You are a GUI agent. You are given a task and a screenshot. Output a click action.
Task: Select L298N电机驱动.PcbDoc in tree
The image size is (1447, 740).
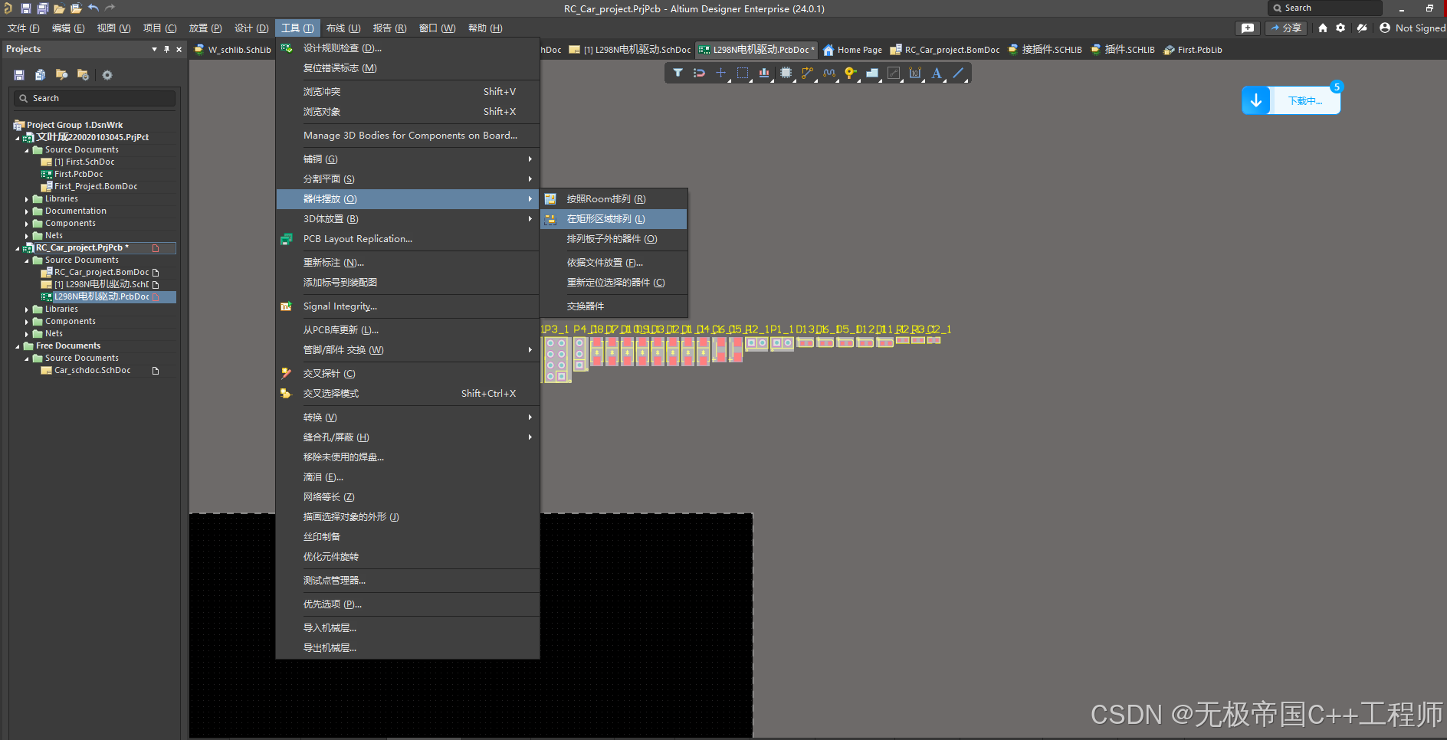101,297
